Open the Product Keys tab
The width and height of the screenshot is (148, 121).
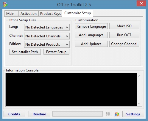click(x=50, y=14)
